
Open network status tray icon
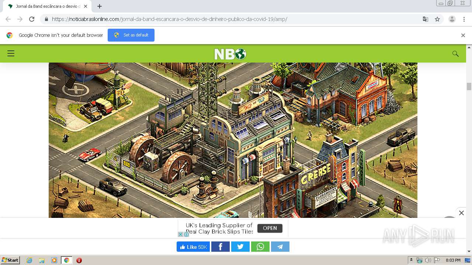coord(419,260)
